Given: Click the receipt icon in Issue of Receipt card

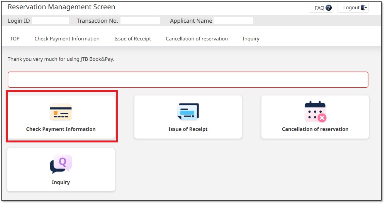Looking at the screenshot, I should click(x=188, y=112).
